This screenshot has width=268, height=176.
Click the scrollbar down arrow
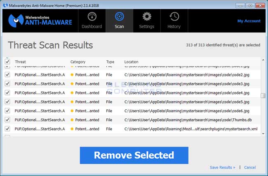(x=263, y=134)
